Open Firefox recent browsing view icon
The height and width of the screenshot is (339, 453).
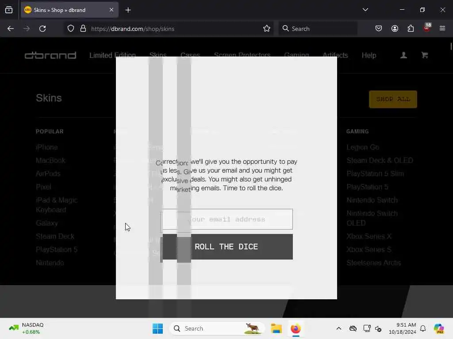pyautogui.click(x=9, y=10)
